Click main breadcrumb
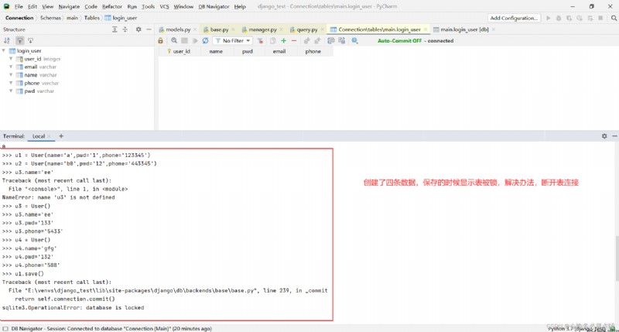Screen dimensions: 619x332 [72, 18]
